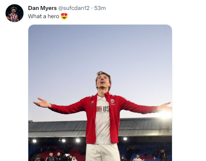Click the player's white shorts
Viewport: 206px width, 161px height.
tap(102, 152)
